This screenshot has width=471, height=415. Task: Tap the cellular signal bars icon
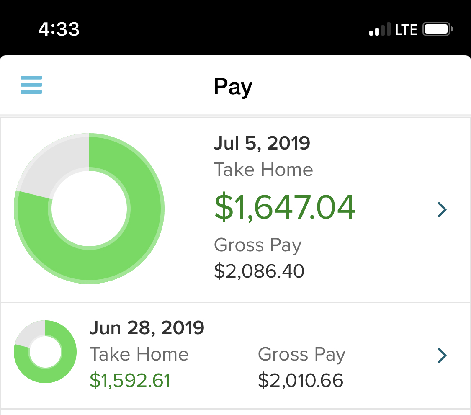[x=381, y=30]
